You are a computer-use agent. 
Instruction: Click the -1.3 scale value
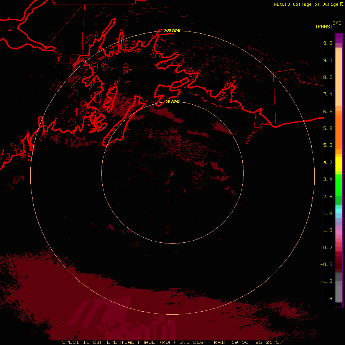coord(326,281)
